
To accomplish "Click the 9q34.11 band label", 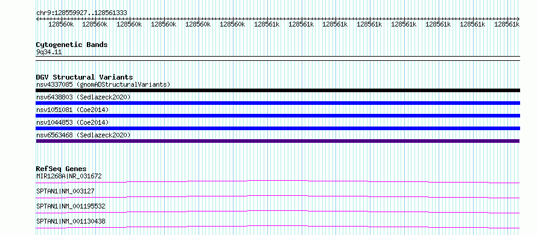I will tap(49, 52).
